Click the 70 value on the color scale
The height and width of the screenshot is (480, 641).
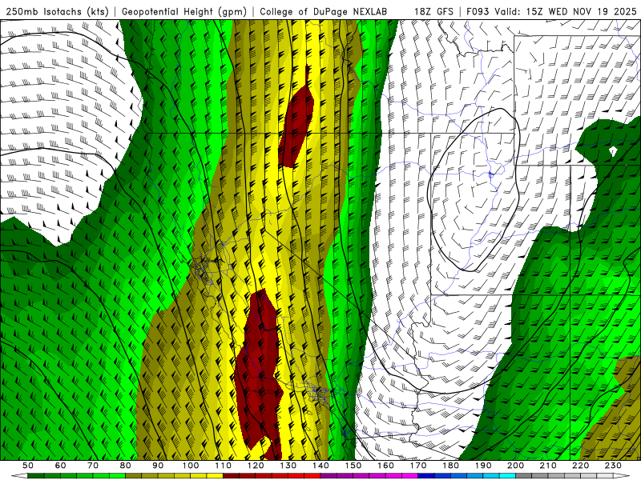pyautogui.click(x=93, y=466)
